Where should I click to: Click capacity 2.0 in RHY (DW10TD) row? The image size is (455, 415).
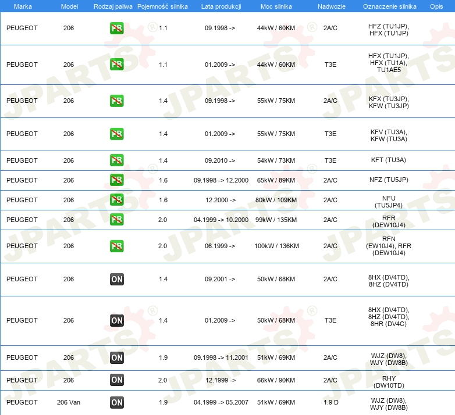click(162, 380)
